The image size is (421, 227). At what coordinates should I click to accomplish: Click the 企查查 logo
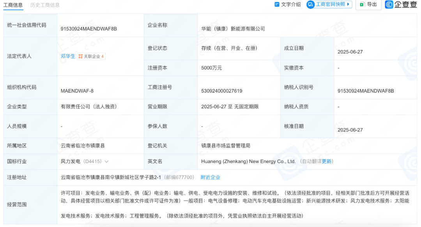[x=401, y=5]
